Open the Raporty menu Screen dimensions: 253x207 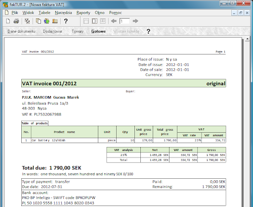(84, 13)
